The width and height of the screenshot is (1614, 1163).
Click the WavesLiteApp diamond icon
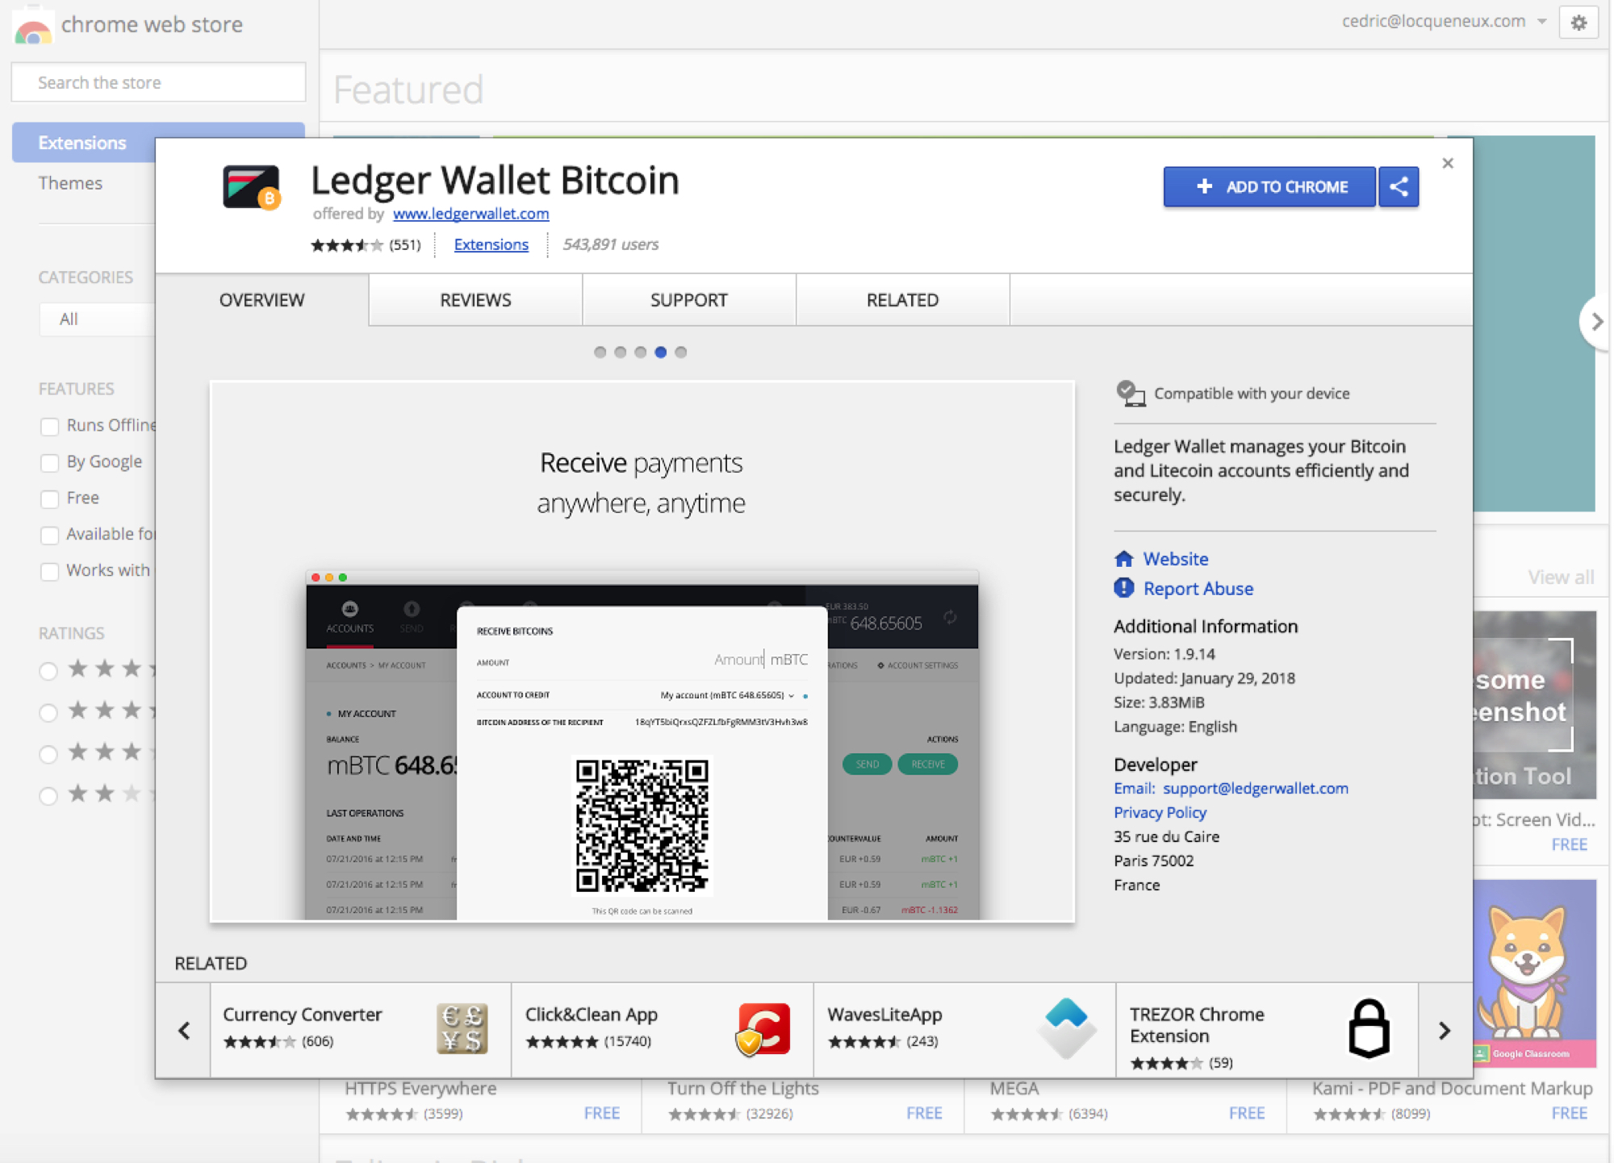click(1066, 1028)
